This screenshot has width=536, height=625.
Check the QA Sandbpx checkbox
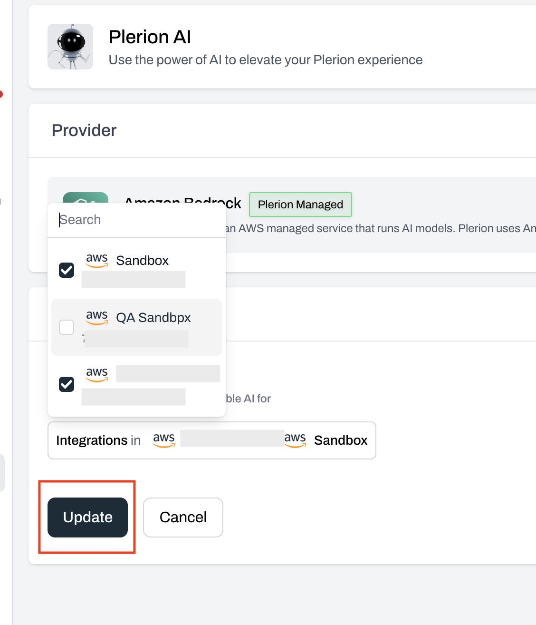67,327
